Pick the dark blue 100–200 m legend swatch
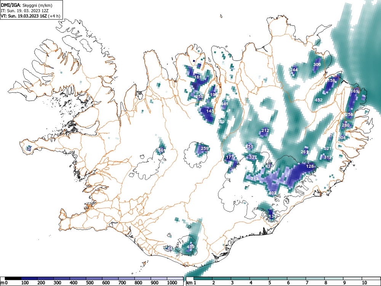381x286 pixels. point(29,279)
